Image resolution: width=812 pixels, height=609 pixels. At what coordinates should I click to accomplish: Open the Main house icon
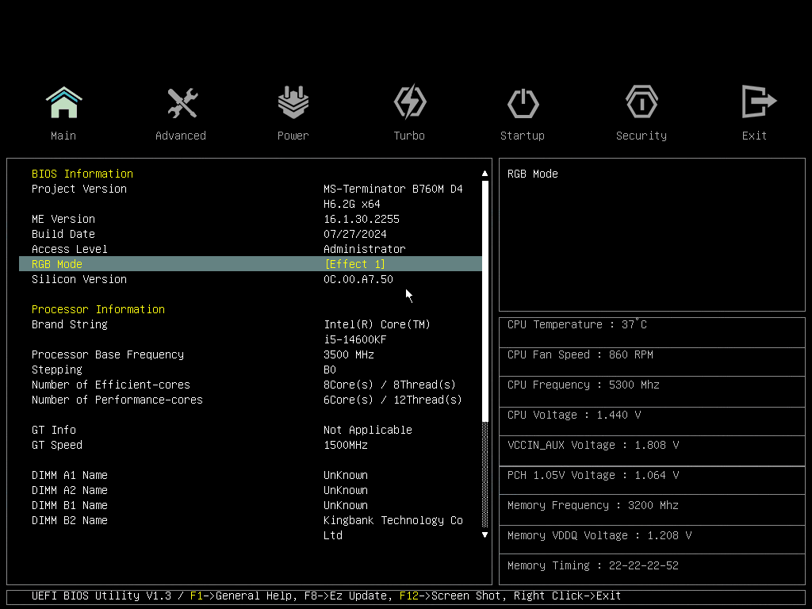(63, 102)
